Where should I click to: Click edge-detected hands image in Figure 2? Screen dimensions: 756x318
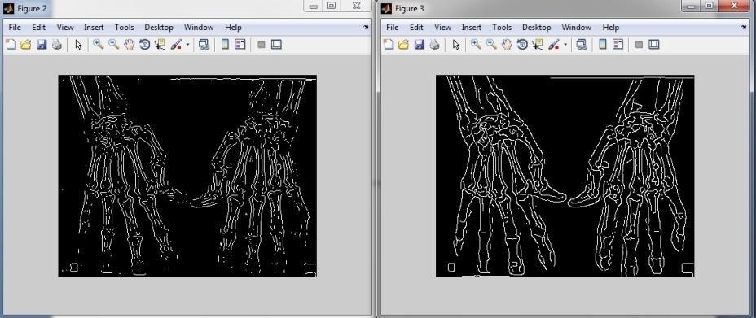(187, 176)
